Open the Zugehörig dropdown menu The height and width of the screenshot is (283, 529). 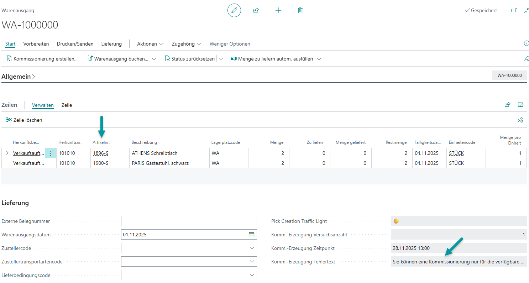tap(186, 44)
